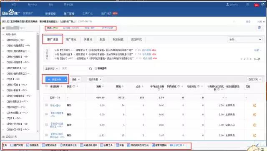Go to page 2 of optimization suggestions
This screenshot has width=267, height=151.
244,59
